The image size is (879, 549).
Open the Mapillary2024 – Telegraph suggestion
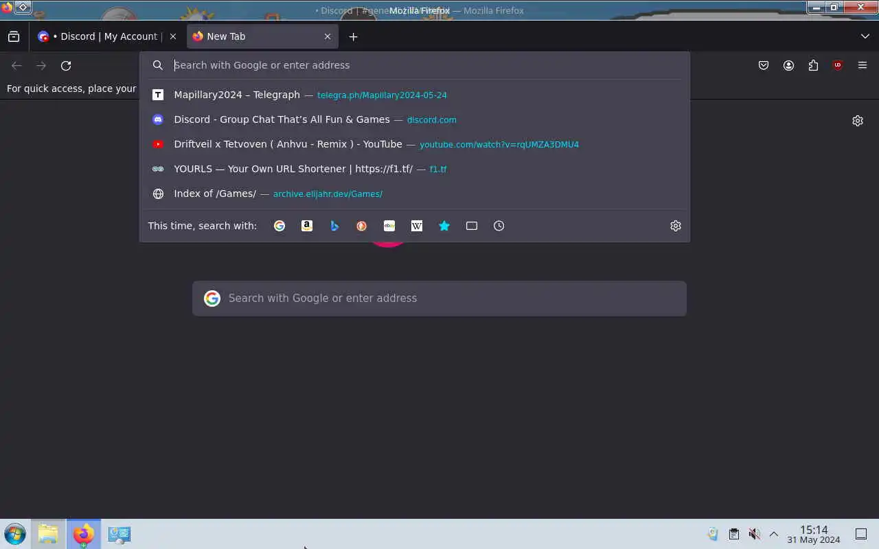click(x=415, y=95)
